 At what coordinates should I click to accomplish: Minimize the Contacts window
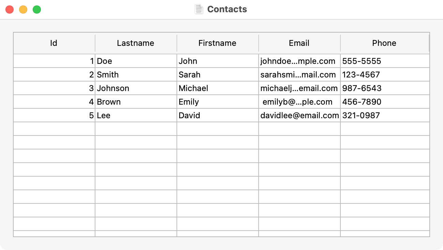23,10
